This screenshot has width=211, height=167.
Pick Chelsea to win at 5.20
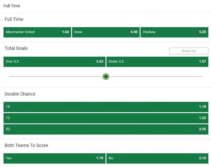coord(174,32)
